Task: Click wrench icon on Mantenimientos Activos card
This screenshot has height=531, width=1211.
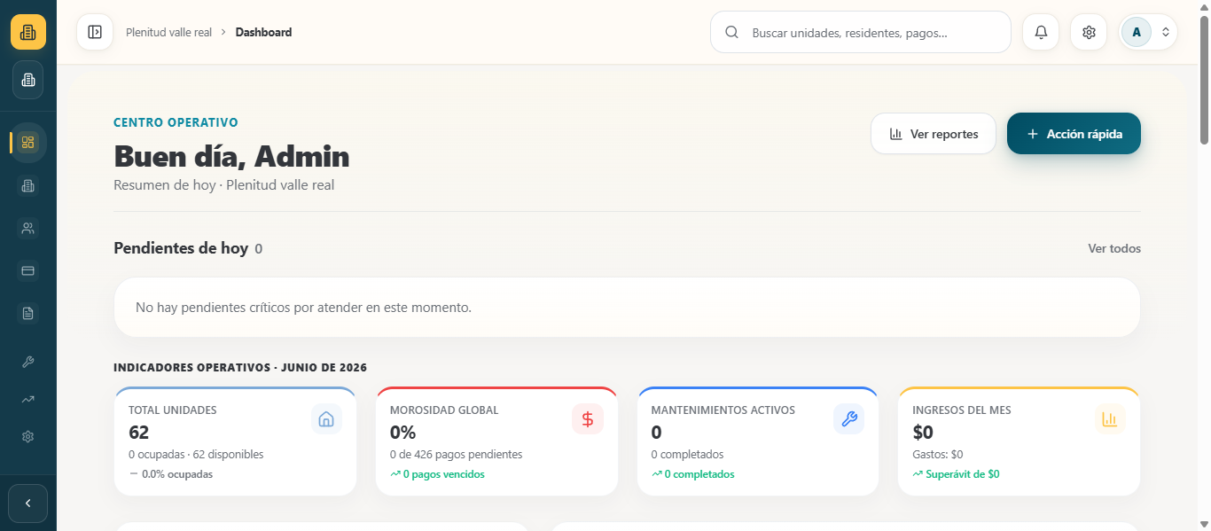Action: (x=848, y=419)
